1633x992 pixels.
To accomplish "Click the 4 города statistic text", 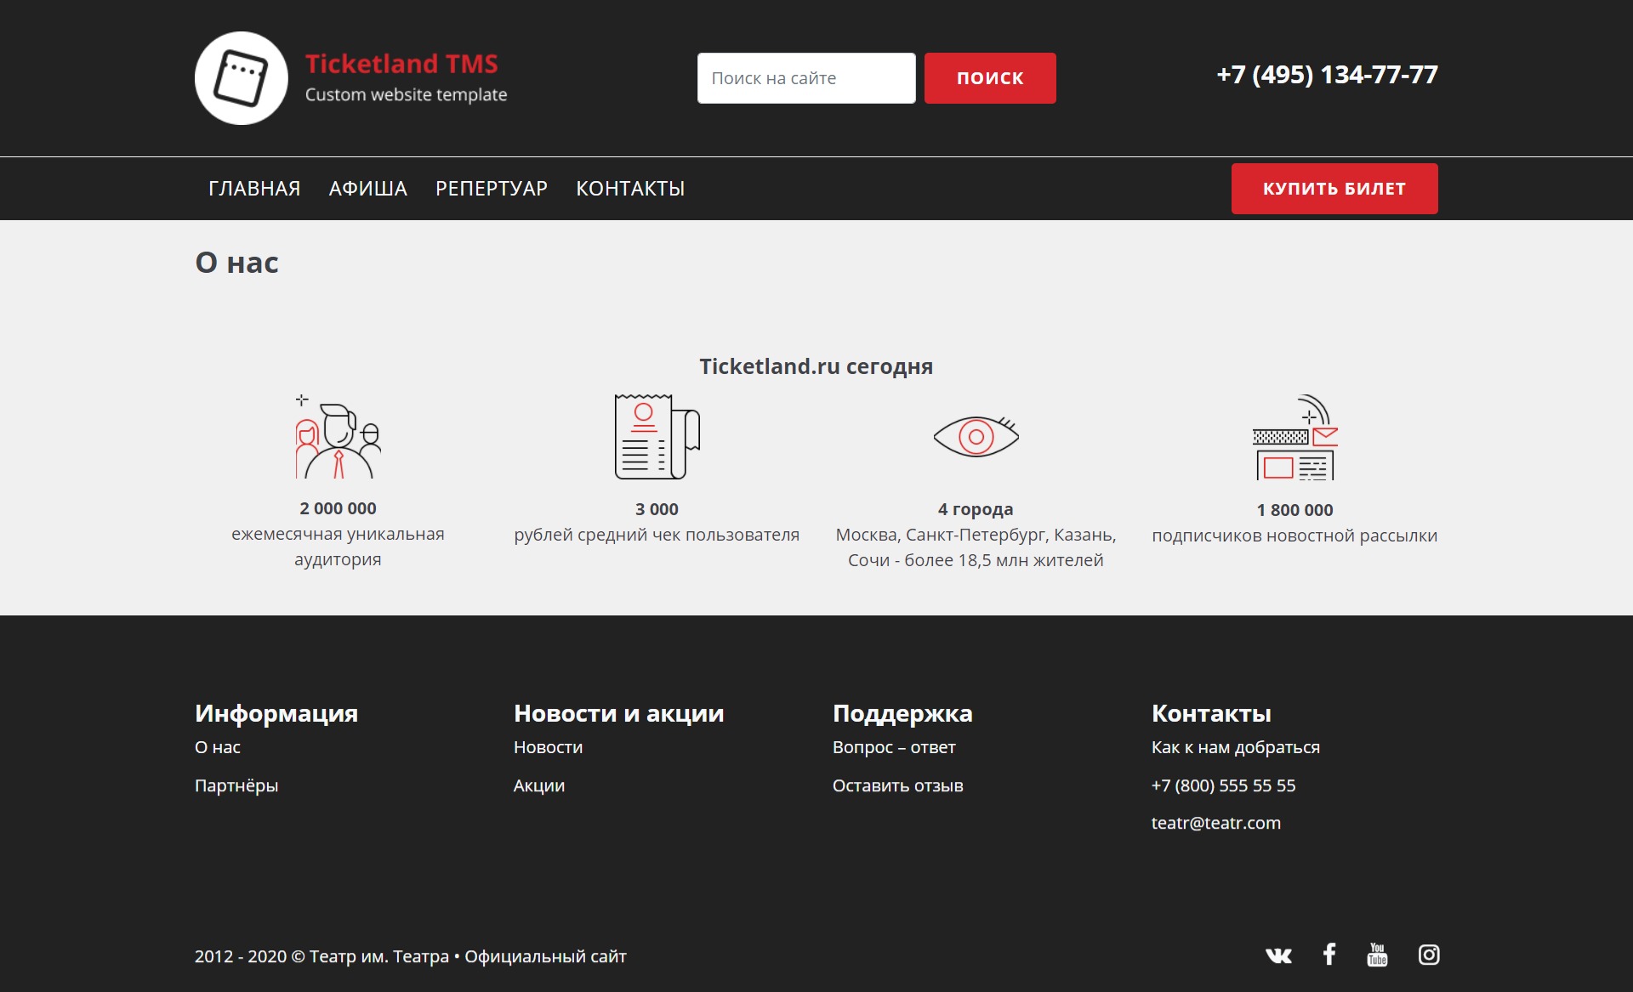I will click(x=976, y=509).
